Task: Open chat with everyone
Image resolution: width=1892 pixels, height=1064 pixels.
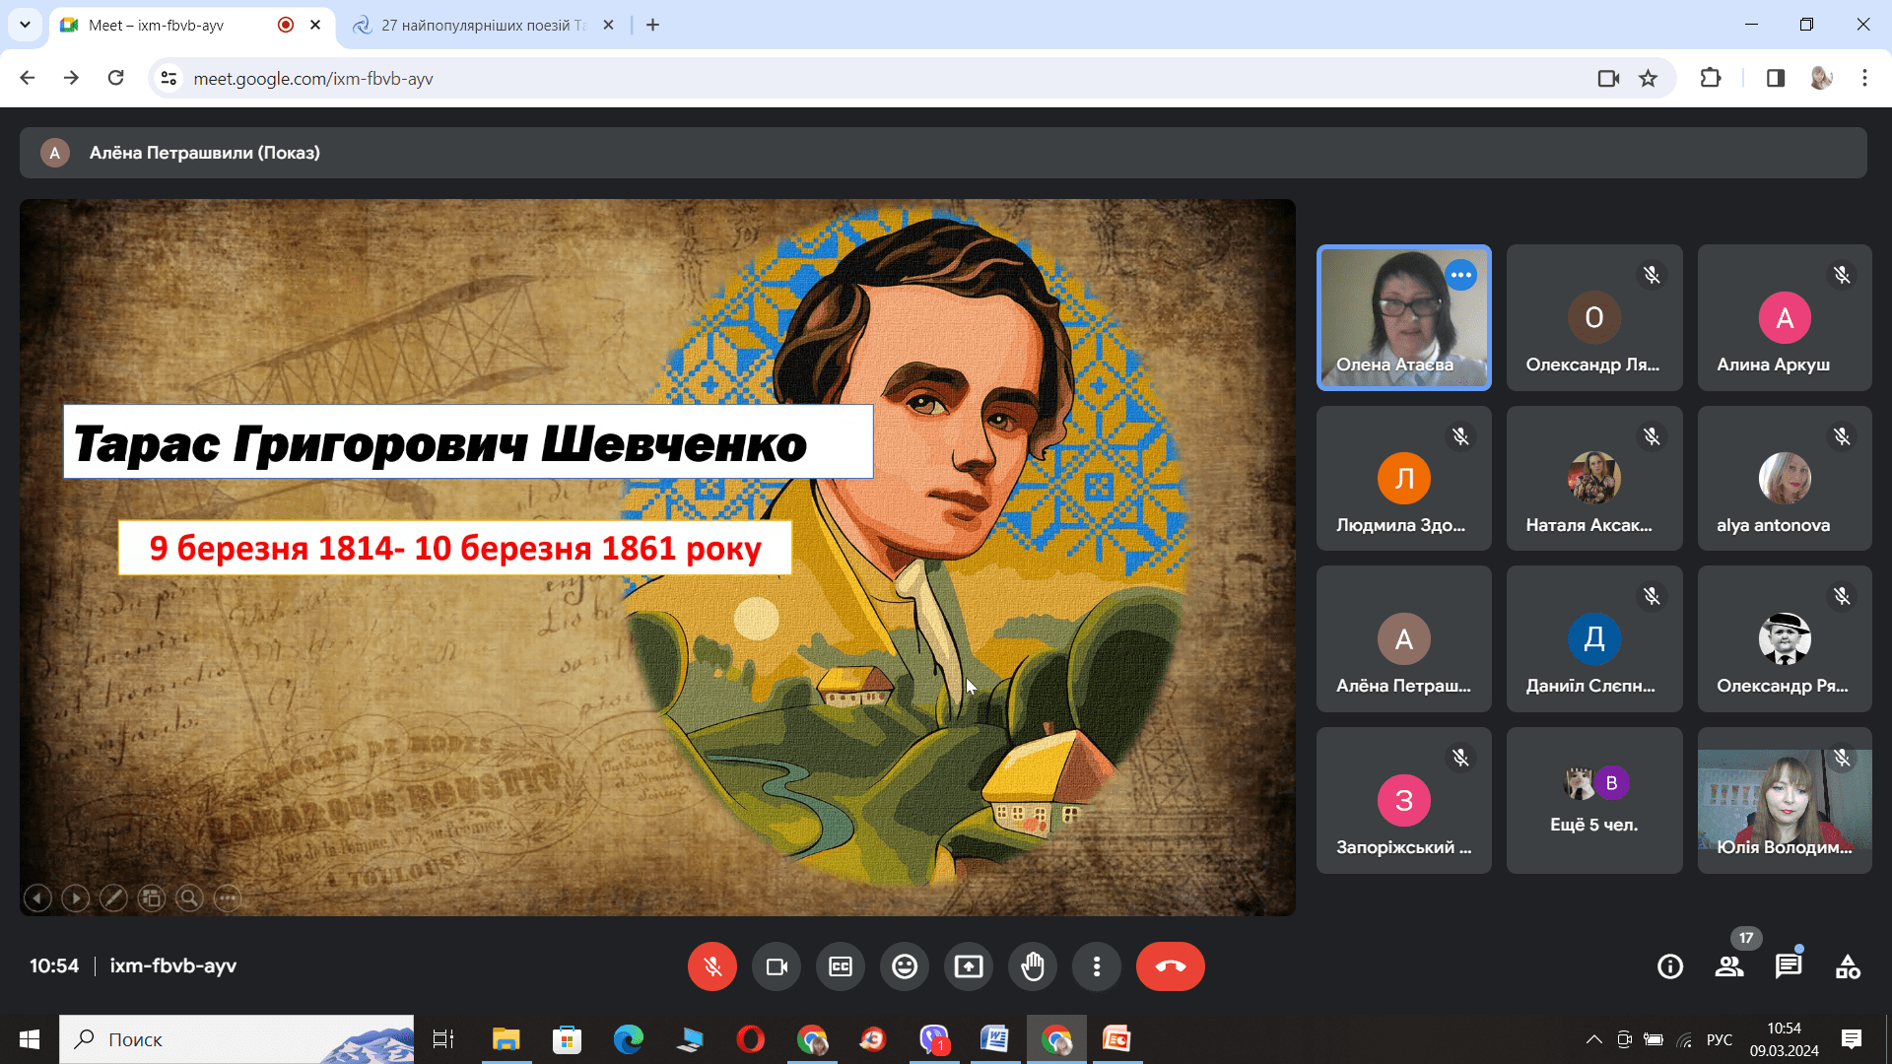Action: (x=1789, y=966)
